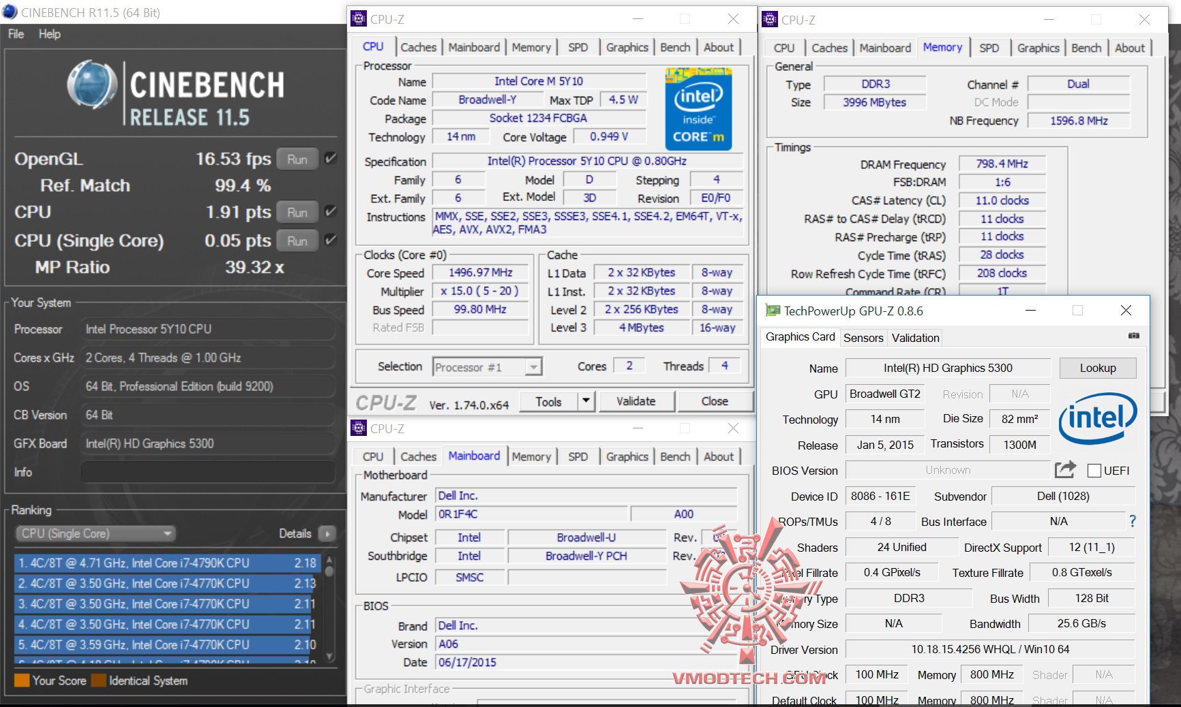Click the title bar icon of the CPU-Z Processor window
This screenshot has width=1181, height=707.
(359, 19)
